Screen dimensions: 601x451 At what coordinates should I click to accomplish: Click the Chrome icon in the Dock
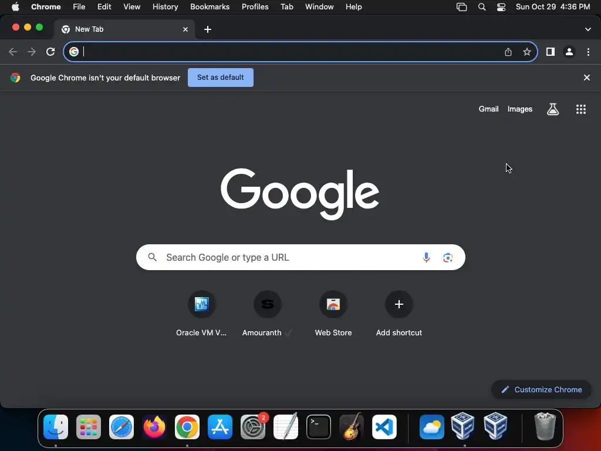pyautogui.click(x=187, y=427)
